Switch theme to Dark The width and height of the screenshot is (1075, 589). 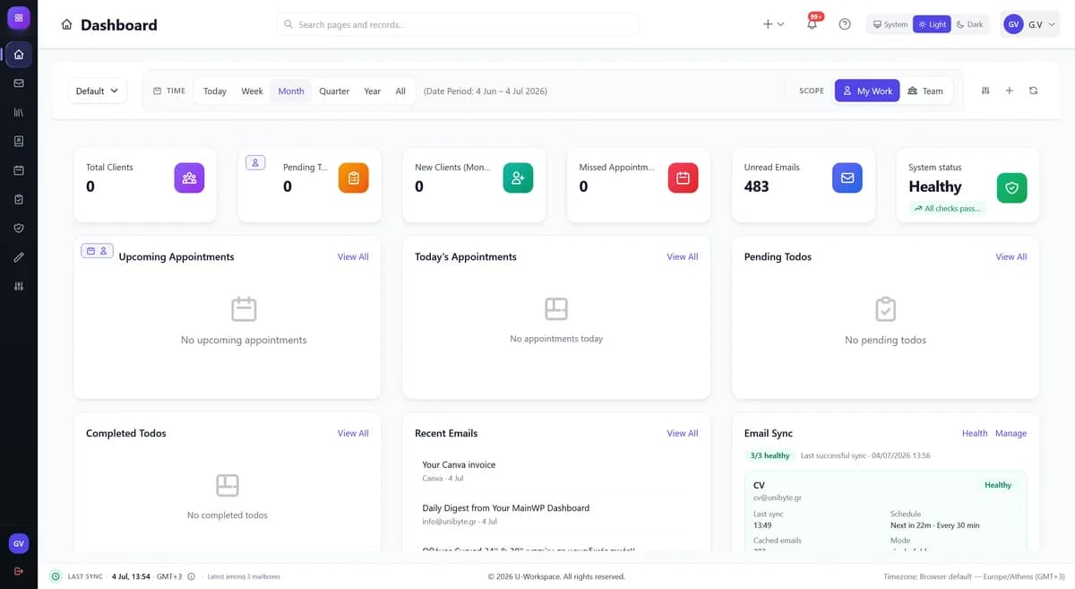tap(969, 24)
